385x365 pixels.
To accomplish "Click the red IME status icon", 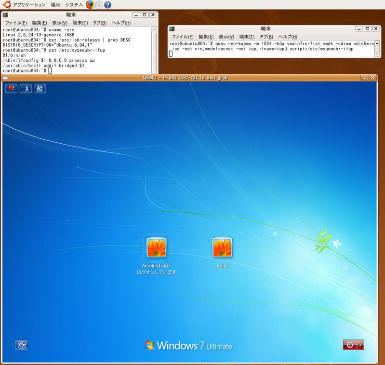I will tap(11, 88).
